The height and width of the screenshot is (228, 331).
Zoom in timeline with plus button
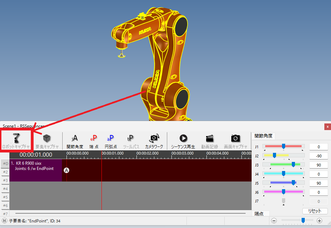click(319, 221)
